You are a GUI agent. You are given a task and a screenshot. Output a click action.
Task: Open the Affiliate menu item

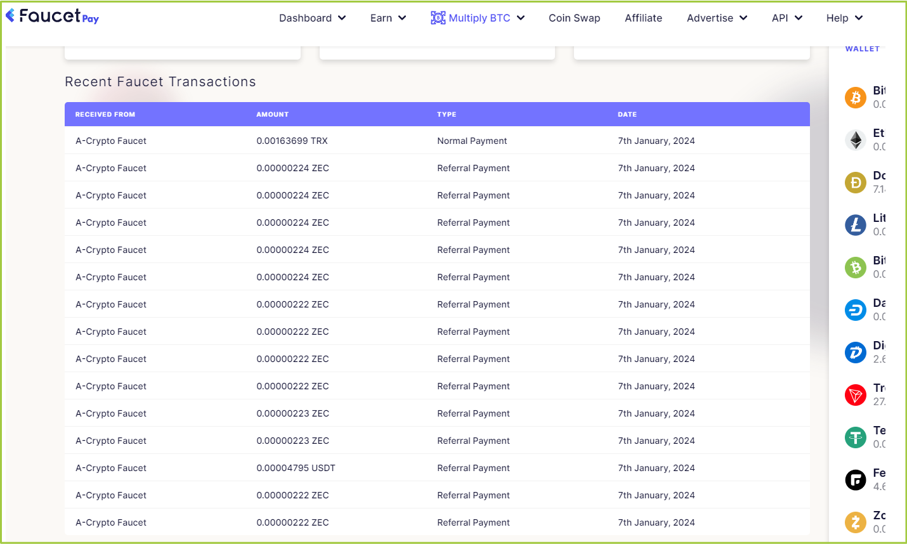[643, 18]
